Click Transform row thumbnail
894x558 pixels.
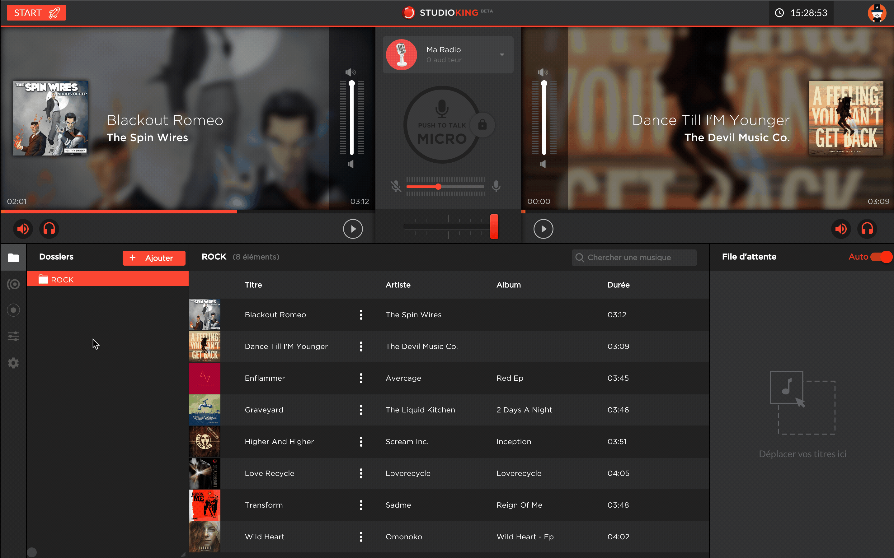[205, 505]
